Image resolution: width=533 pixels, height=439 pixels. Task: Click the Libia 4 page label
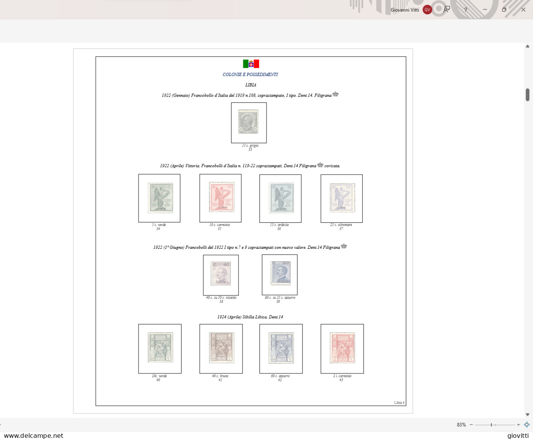pyautogui.click(x=399, y=403)
